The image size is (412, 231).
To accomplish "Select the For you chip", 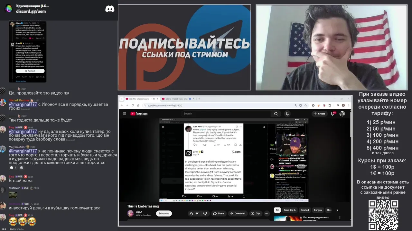I will pyautogui.click(x=318, y=210).
